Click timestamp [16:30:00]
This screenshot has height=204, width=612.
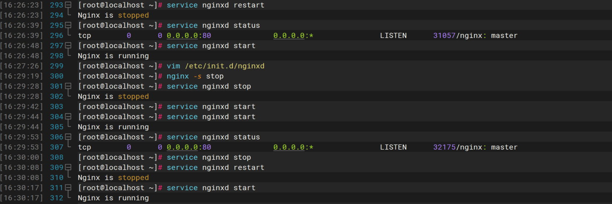[x=21, y=157]
